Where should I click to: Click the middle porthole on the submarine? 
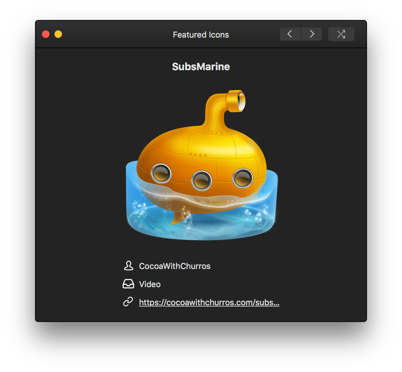(202, 181)
